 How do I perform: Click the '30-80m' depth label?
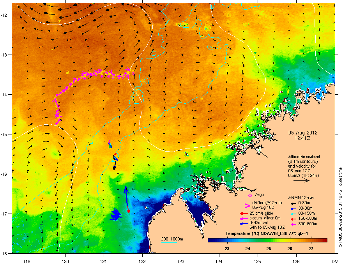tap(305, 208)
